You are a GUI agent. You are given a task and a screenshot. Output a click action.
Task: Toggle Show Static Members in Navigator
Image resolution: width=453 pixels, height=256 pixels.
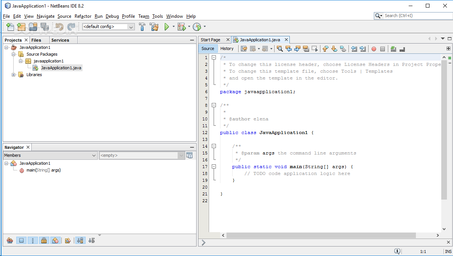coord(33,240)
